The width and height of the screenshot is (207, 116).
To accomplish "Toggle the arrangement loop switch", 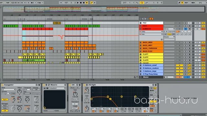I will pos(142,3).
